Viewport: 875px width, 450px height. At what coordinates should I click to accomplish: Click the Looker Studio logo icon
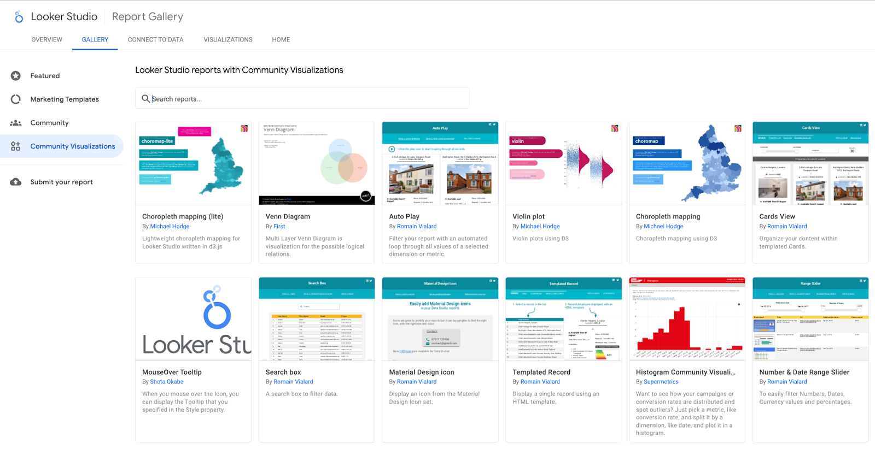pyautogui.click(x=19, y=17)
